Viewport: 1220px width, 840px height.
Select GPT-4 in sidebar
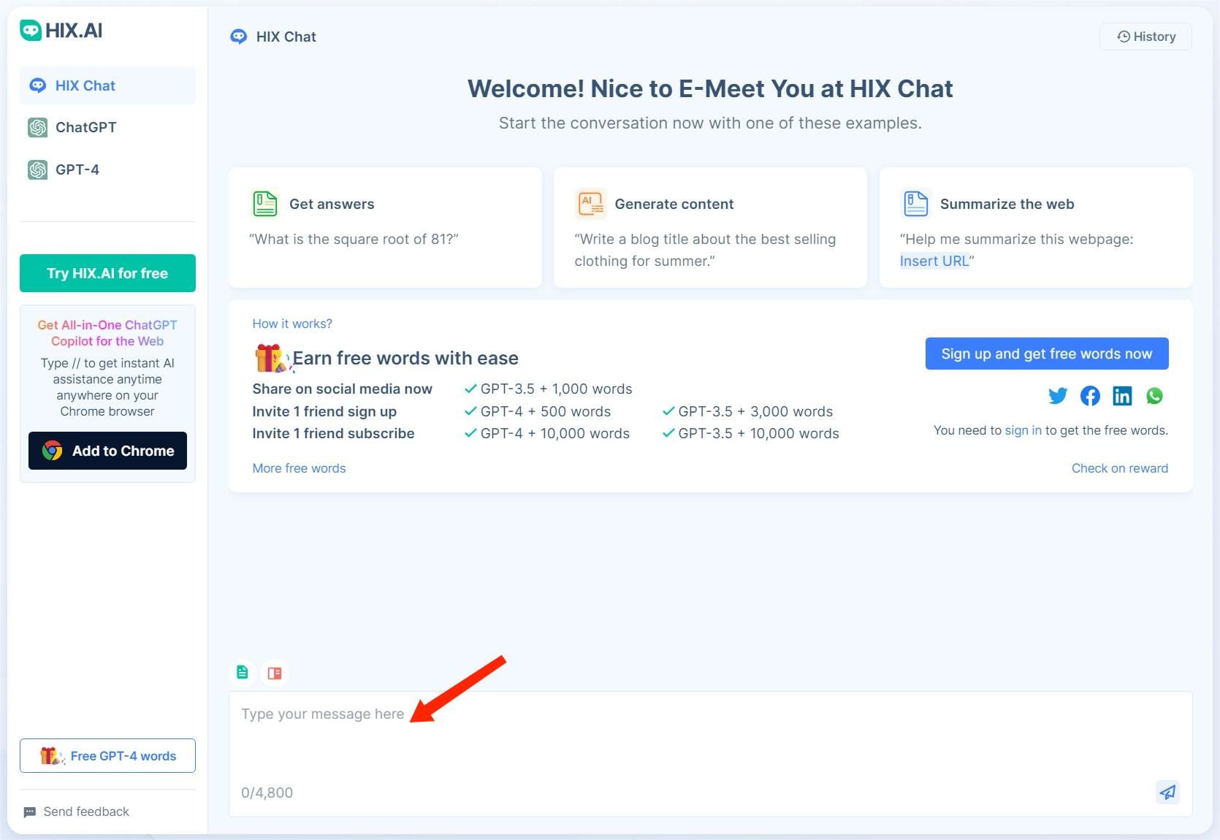(x=107, y=169)
